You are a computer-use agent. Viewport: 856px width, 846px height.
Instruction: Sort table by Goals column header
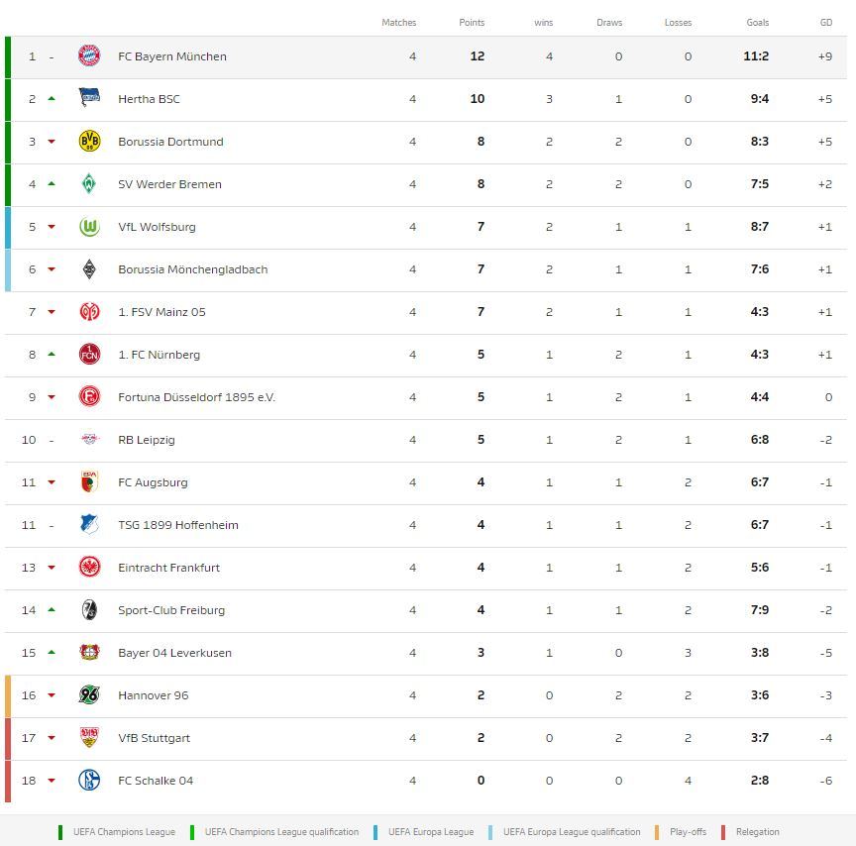757,23
